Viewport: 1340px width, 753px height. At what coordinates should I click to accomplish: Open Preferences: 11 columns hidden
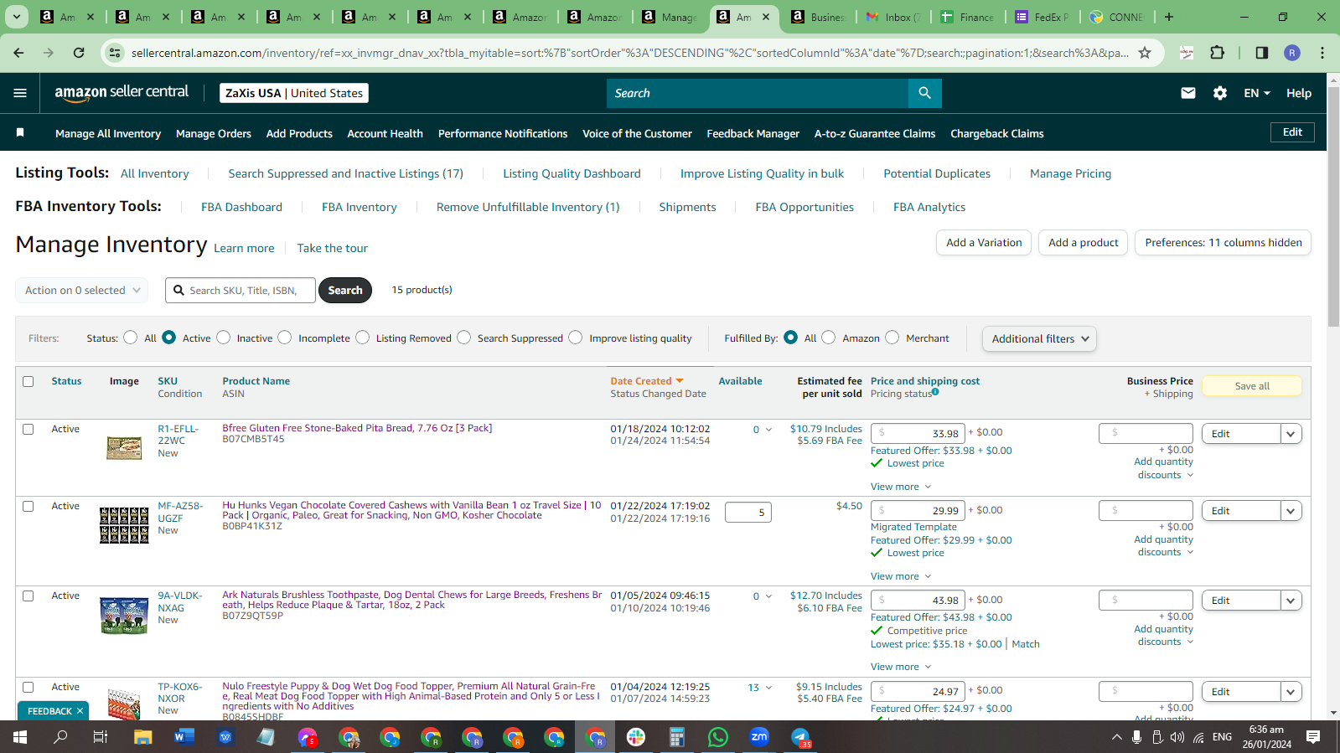[1223, 243]
